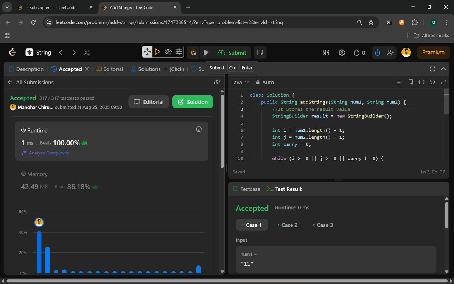Open the tab search dropdown arrow
Screen dimensions: 454x284
coord(7,7)
